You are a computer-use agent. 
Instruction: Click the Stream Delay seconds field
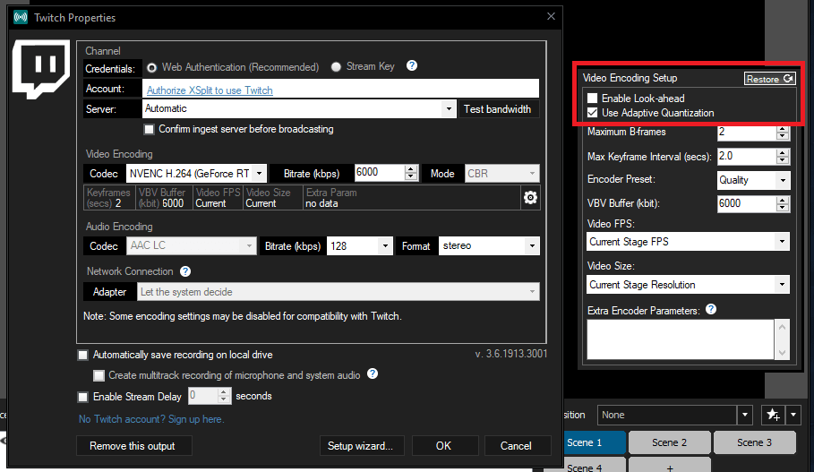[202, 396]
